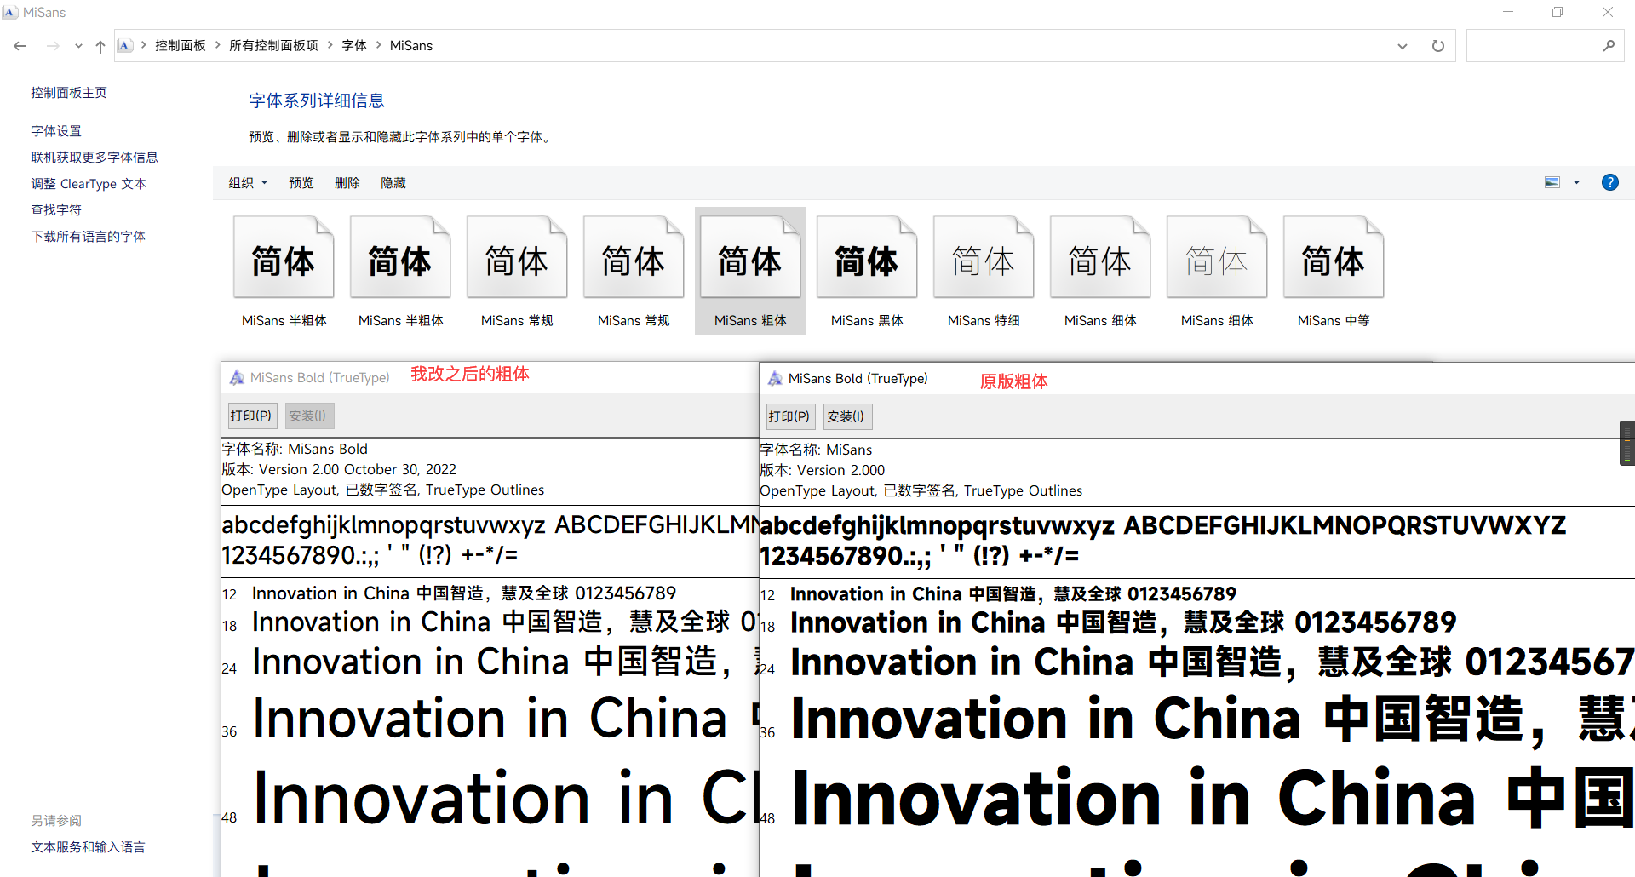Open 字体设置 in the sidebar
This screenshot has width=1635, height=877.
[56, 131]
